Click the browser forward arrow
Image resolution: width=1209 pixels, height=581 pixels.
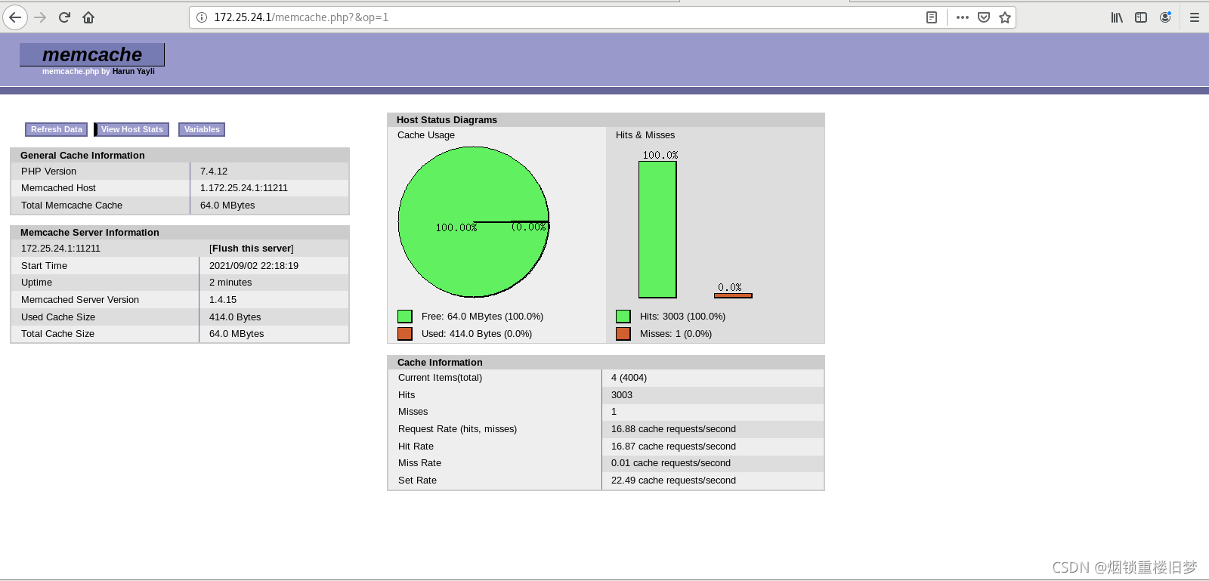coord(40,17)
